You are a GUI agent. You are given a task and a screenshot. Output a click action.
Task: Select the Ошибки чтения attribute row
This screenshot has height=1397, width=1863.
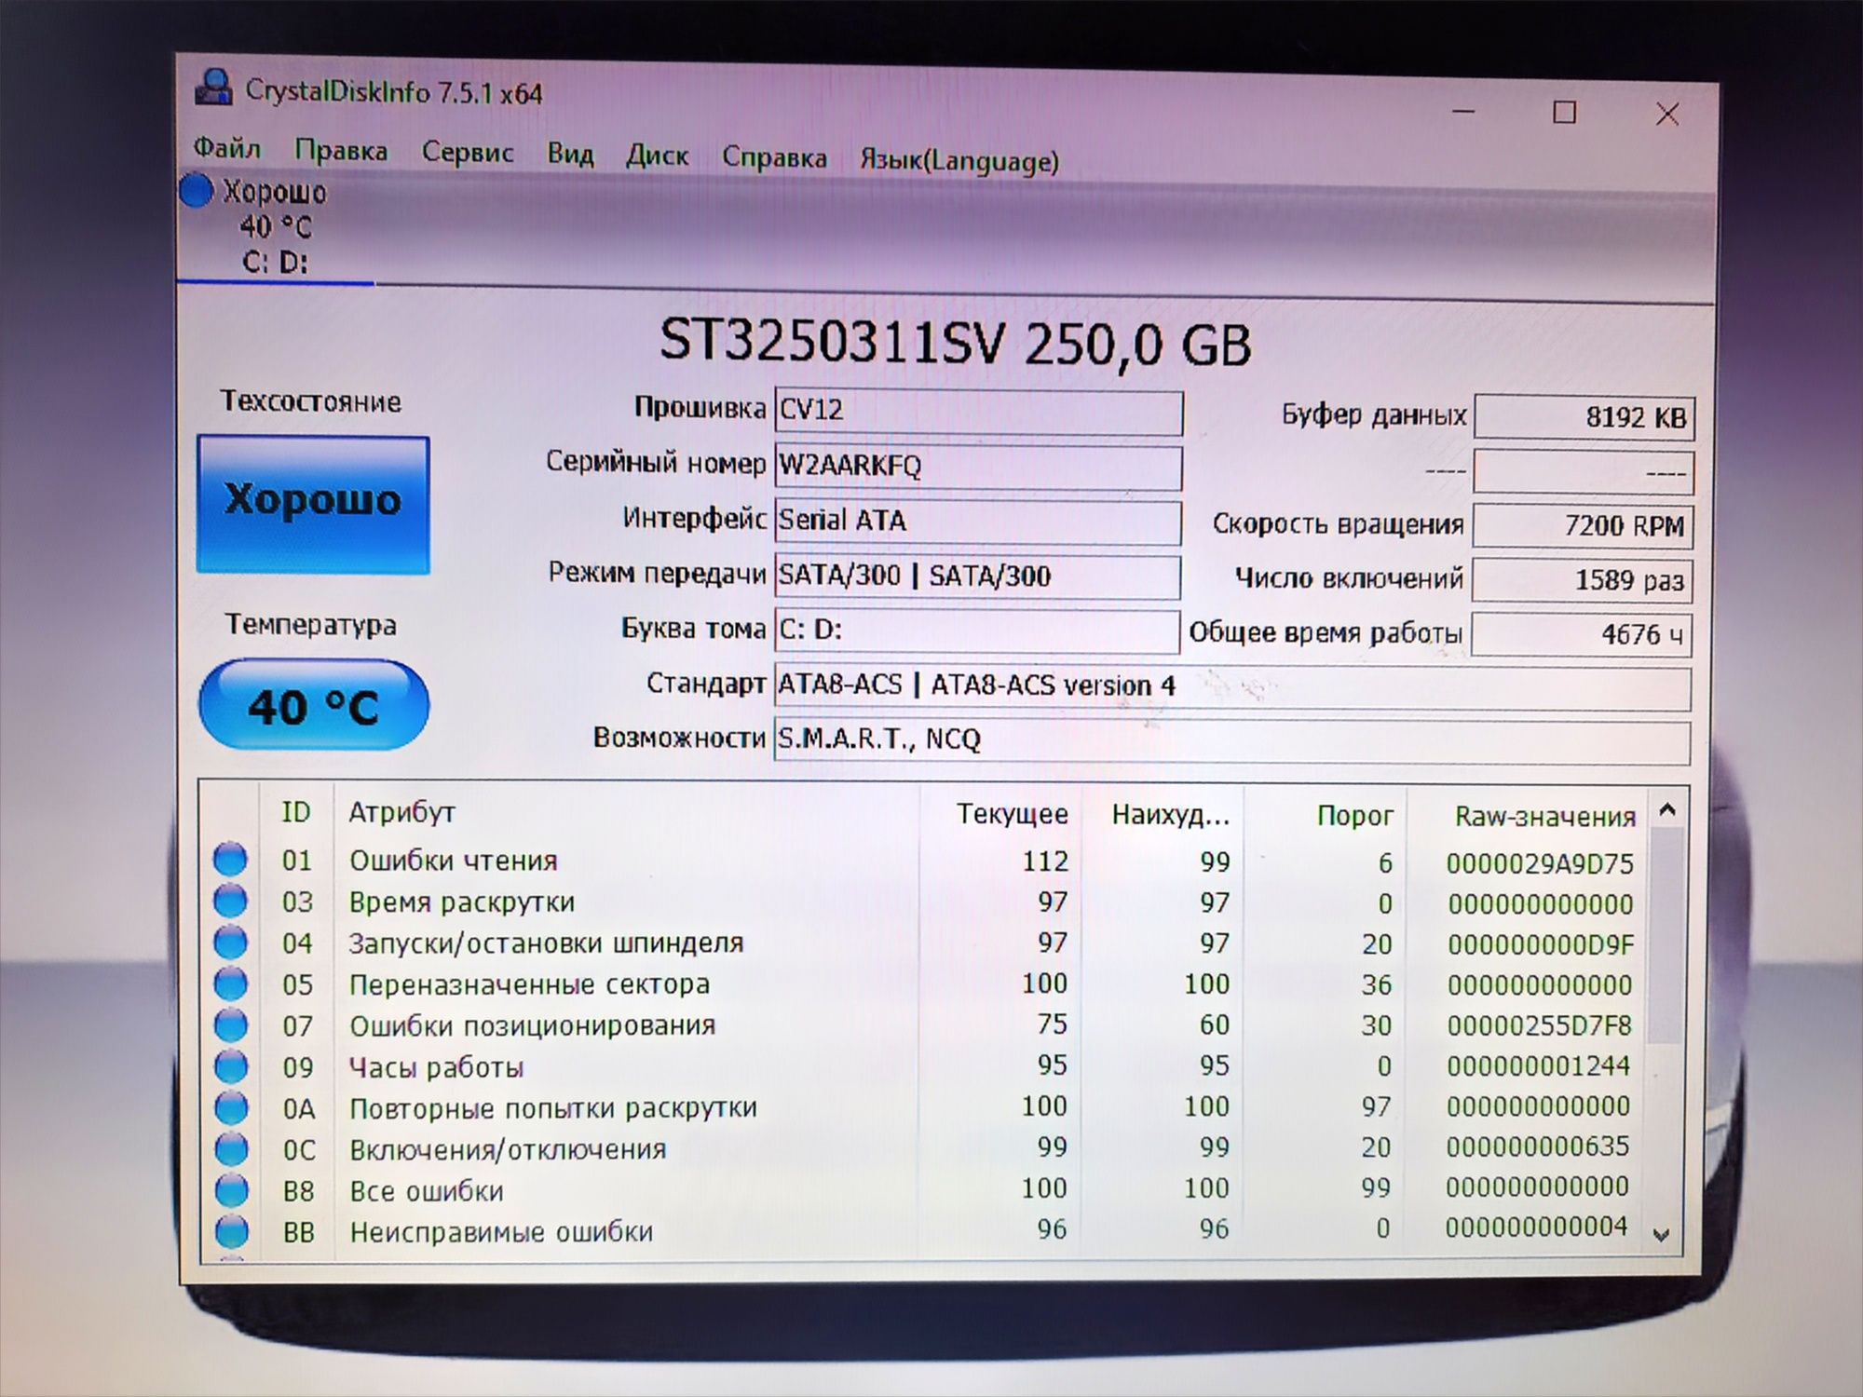(925, 861)
